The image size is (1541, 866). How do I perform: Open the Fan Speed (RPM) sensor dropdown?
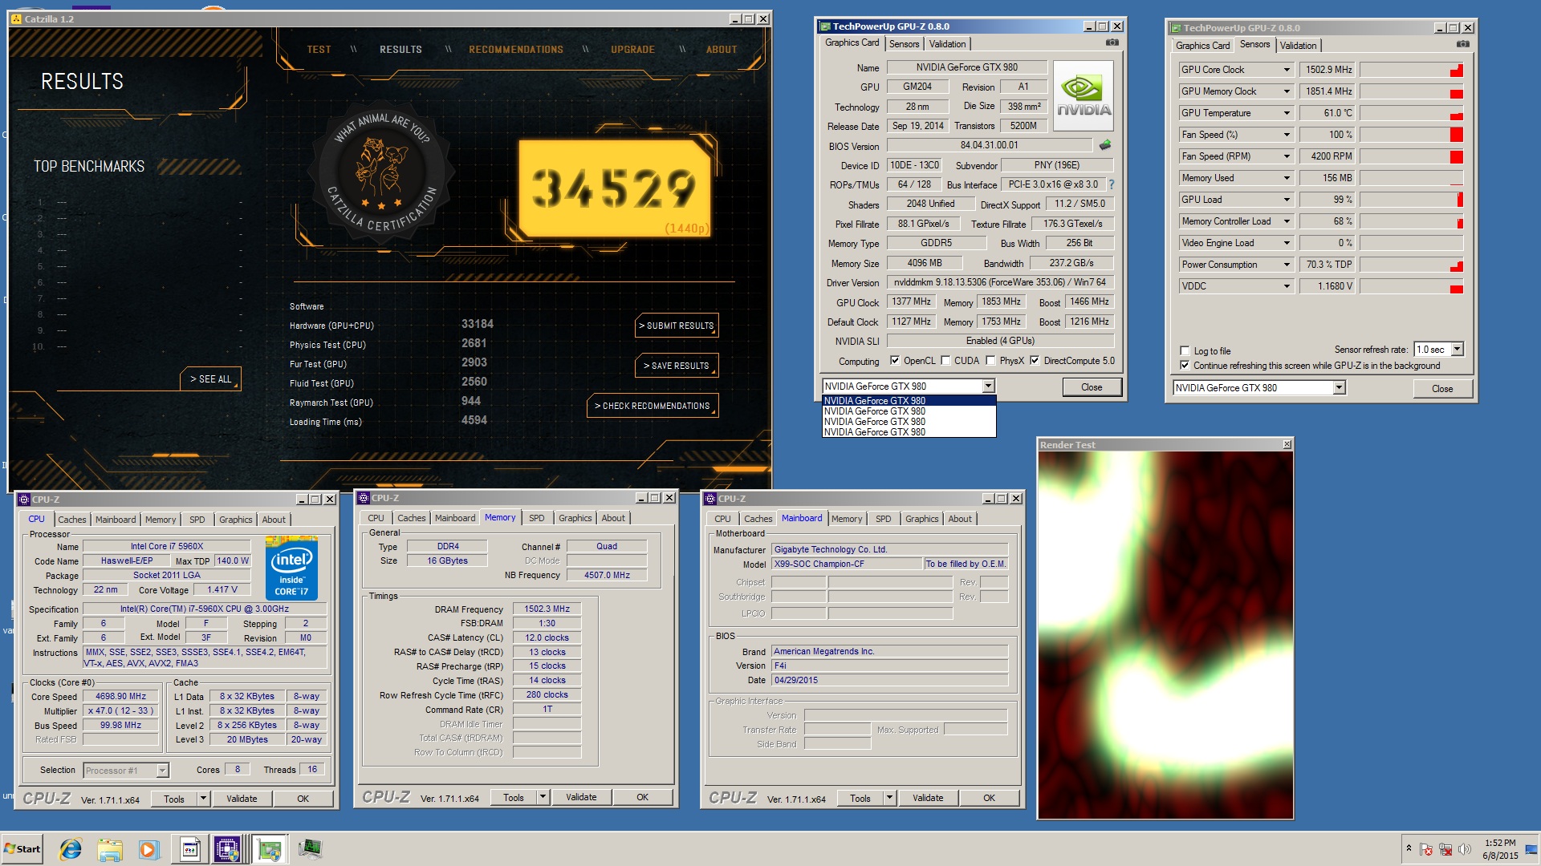coord(1287,156)
